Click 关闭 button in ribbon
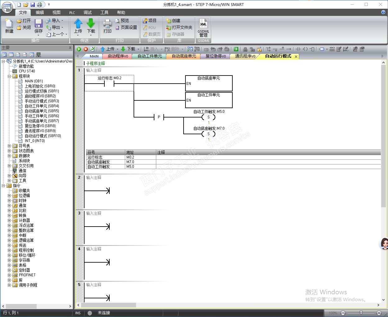 (24, 27)
